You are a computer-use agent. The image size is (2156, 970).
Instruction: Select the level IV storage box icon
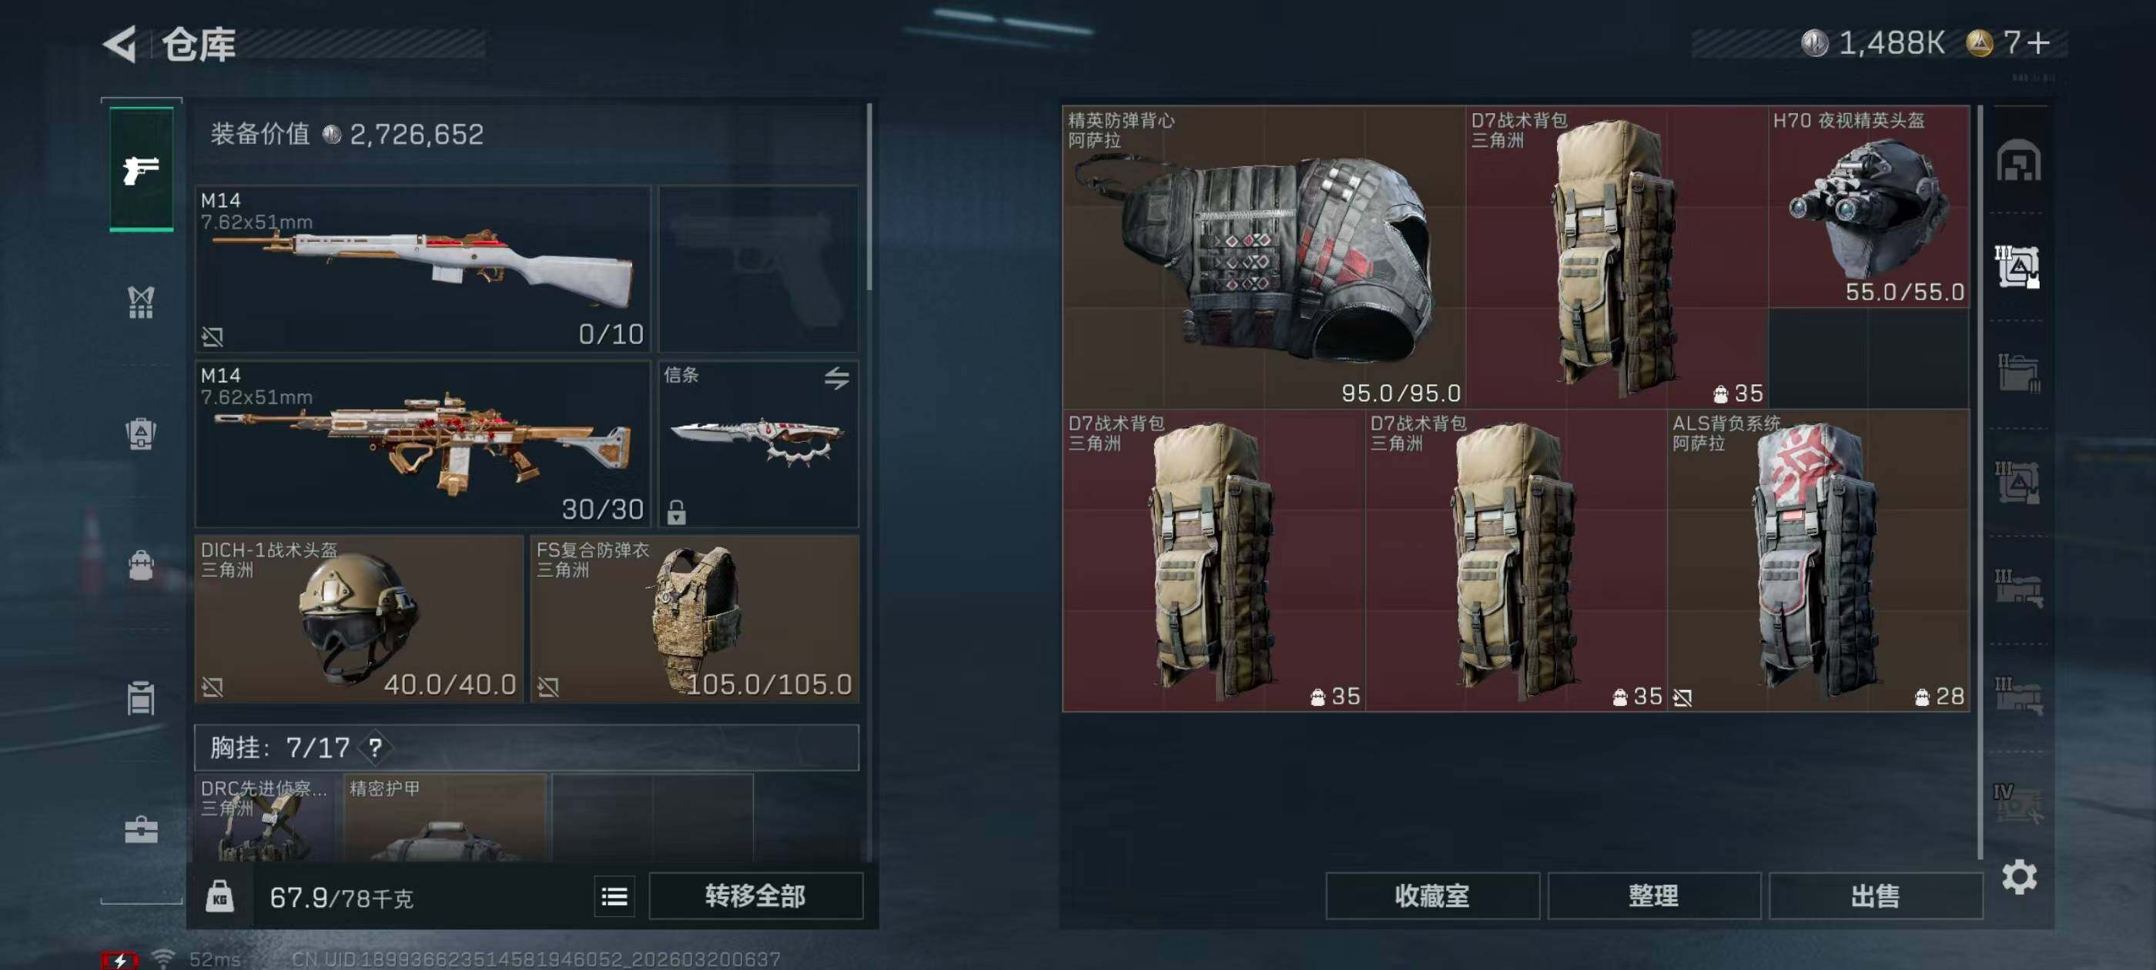tap(2017, 804)
